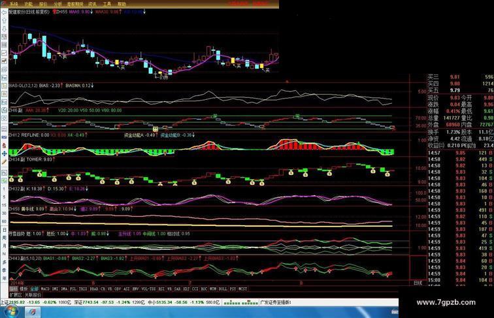Click the line chart icon in the sidebar

click(4, 53)
